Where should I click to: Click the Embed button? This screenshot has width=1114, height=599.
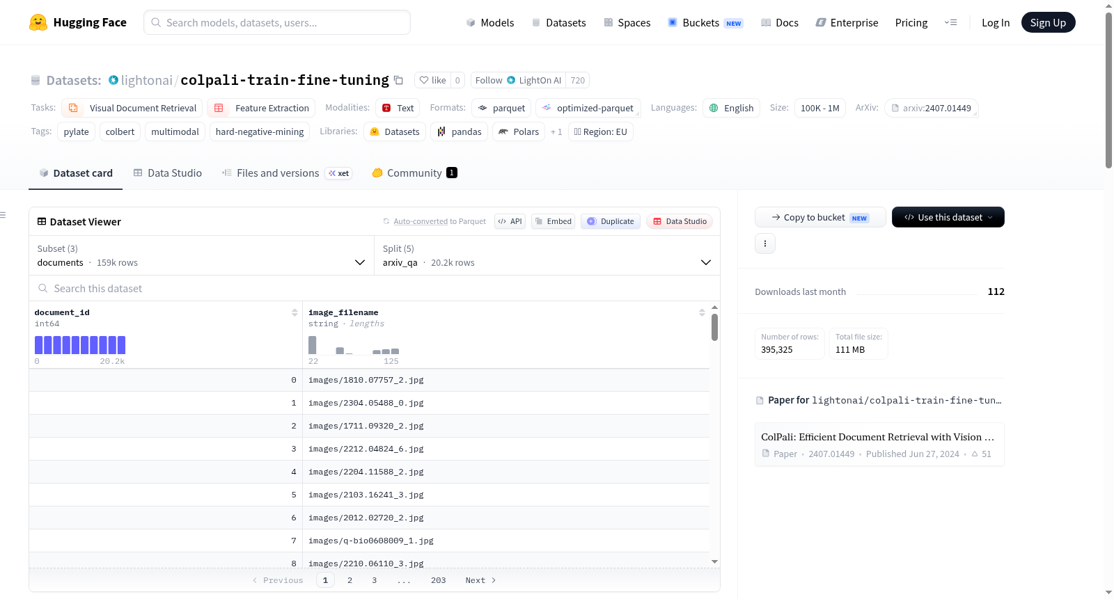[553, 221]
